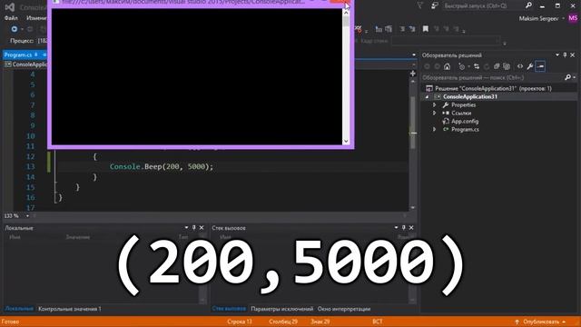
Task: Click the Quick Launch magnifier icon
Action: [x=528, y=5]
